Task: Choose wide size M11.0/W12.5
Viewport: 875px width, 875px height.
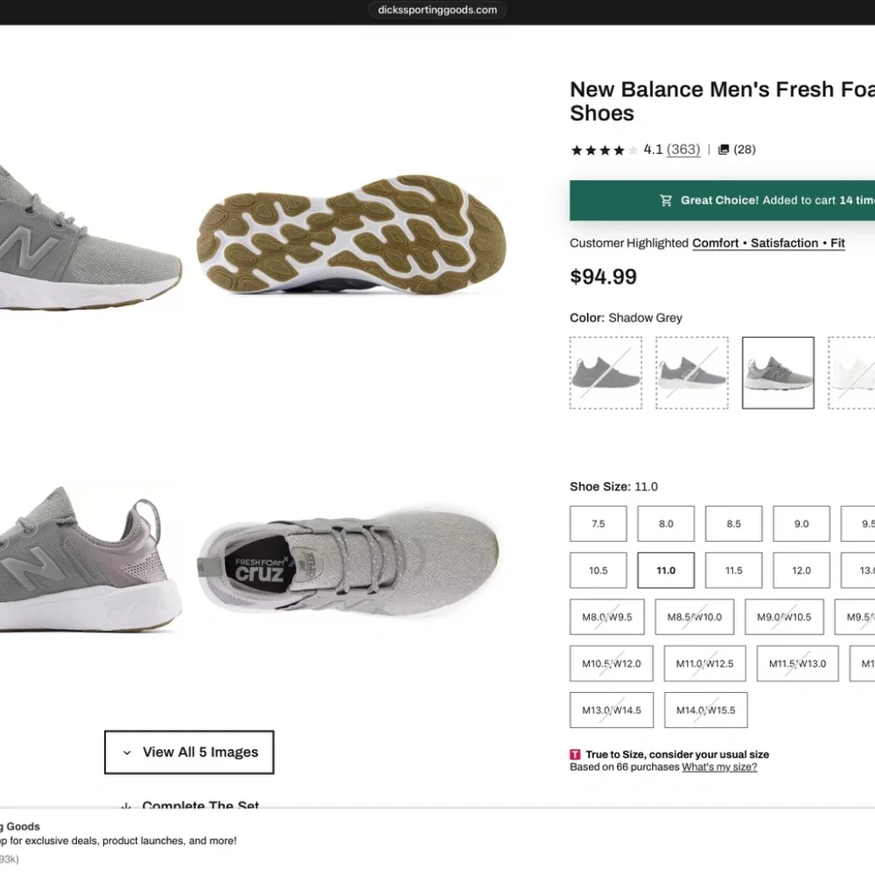Action: (x=705, y=663)
